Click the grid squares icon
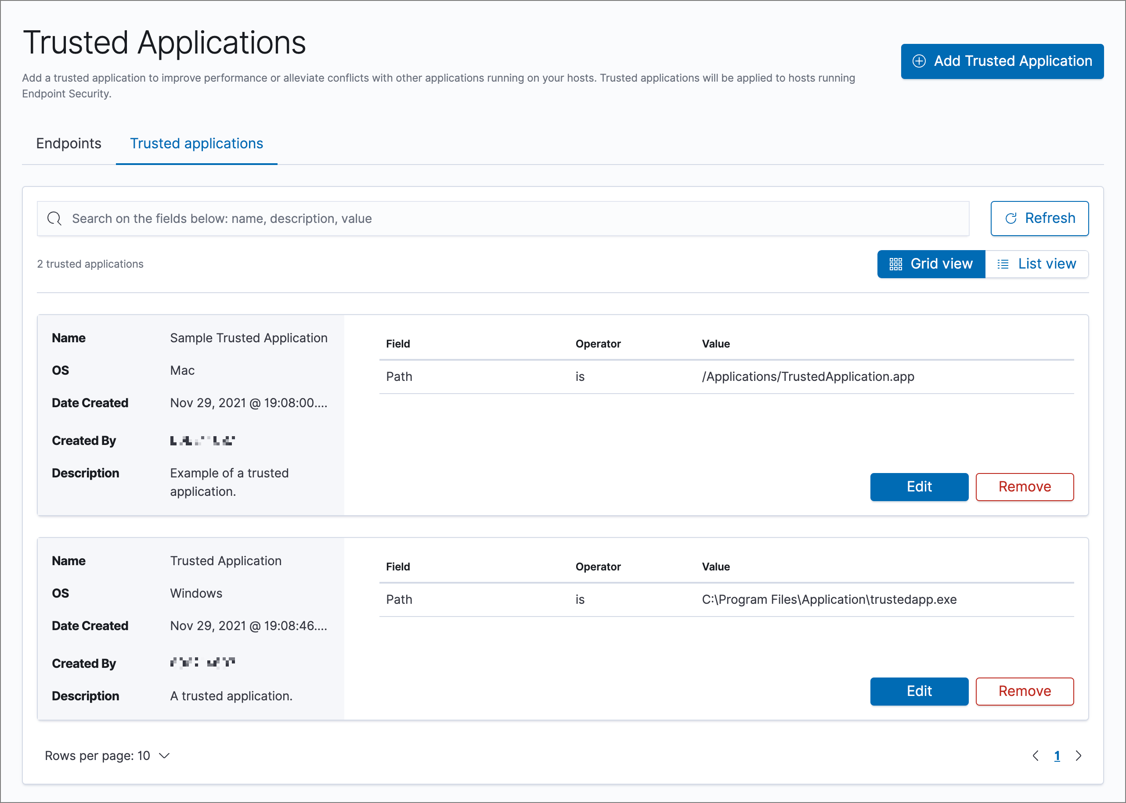Screen dimensions: 1126x803 pos(895,264)
